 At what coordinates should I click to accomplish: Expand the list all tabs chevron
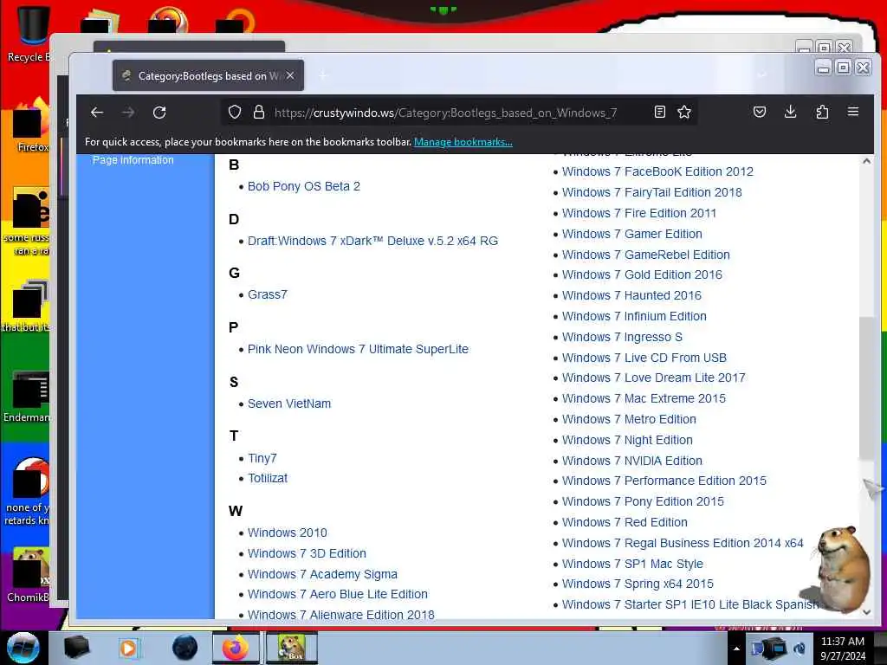pos(761,75)
